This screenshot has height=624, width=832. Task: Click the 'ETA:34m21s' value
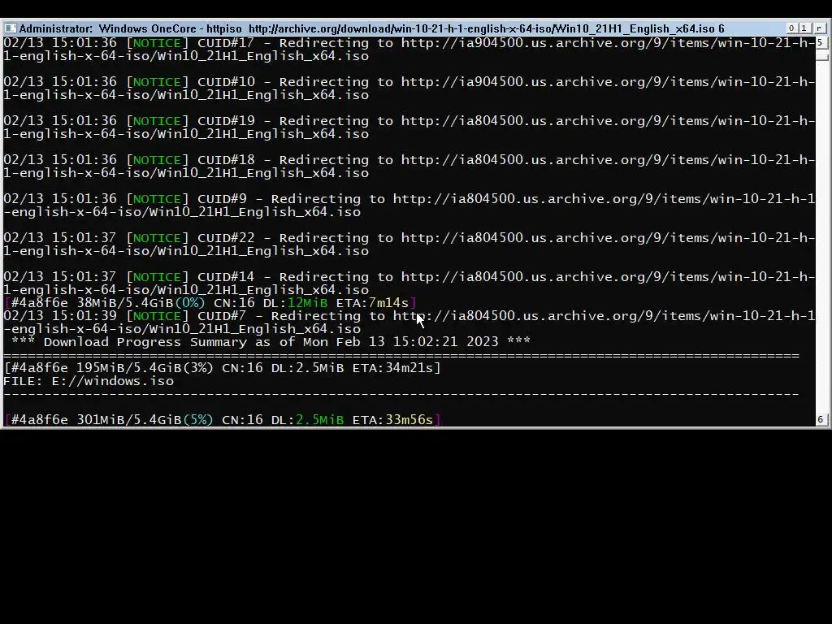click(393, 368)
